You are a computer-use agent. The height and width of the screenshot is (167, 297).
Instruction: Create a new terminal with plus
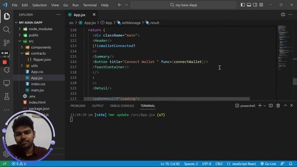tap(260, 106)
